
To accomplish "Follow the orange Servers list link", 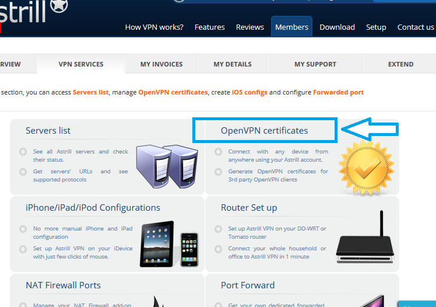I will pos(91,92).
